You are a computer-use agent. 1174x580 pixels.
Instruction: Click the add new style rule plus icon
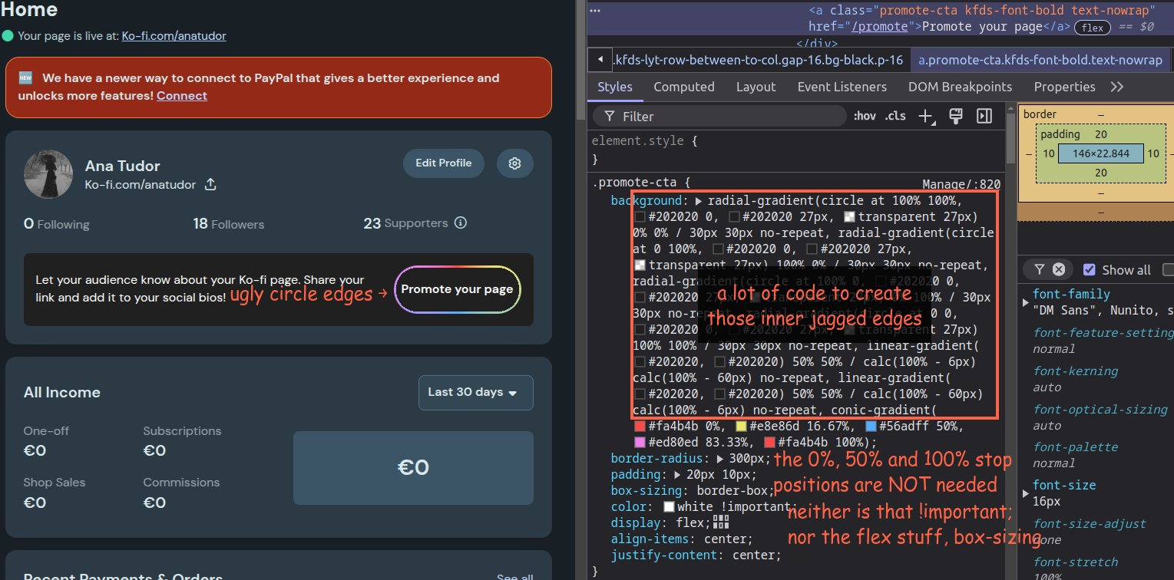tap(927, 117)
